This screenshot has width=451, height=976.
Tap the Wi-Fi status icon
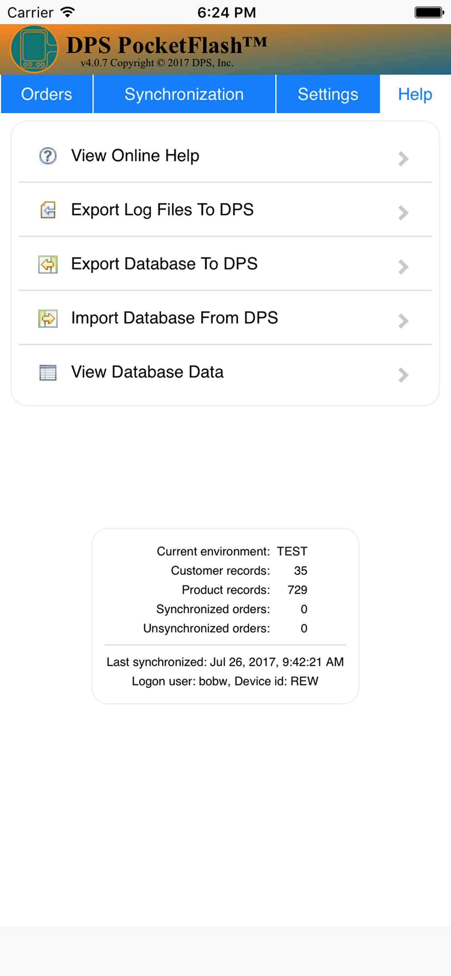click(x=68, y=12)
